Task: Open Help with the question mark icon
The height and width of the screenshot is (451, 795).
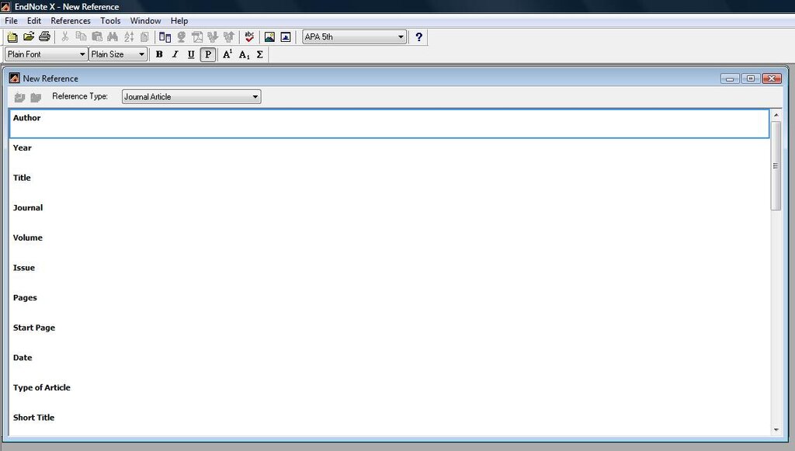Action: [x=418, y=36]
